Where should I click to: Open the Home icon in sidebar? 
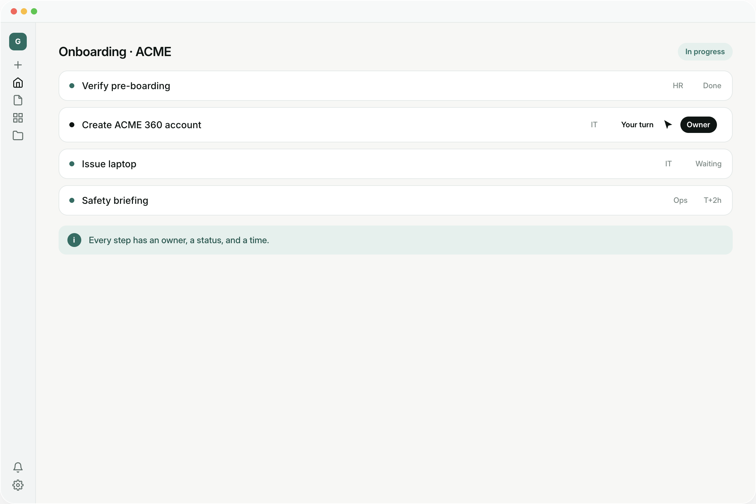point(18,83)
